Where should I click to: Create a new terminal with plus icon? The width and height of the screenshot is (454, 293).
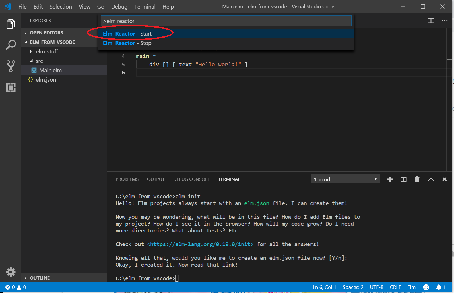[390, 179]
